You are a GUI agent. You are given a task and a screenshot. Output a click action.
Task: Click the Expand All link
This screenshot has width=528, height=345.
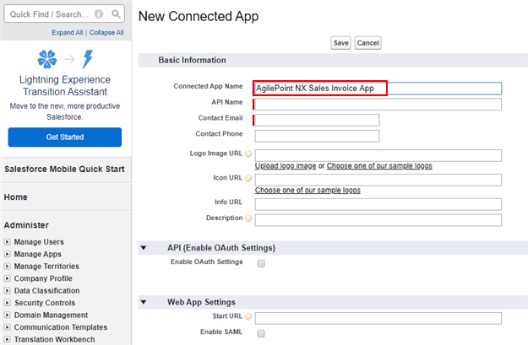[x=67, y=33]
